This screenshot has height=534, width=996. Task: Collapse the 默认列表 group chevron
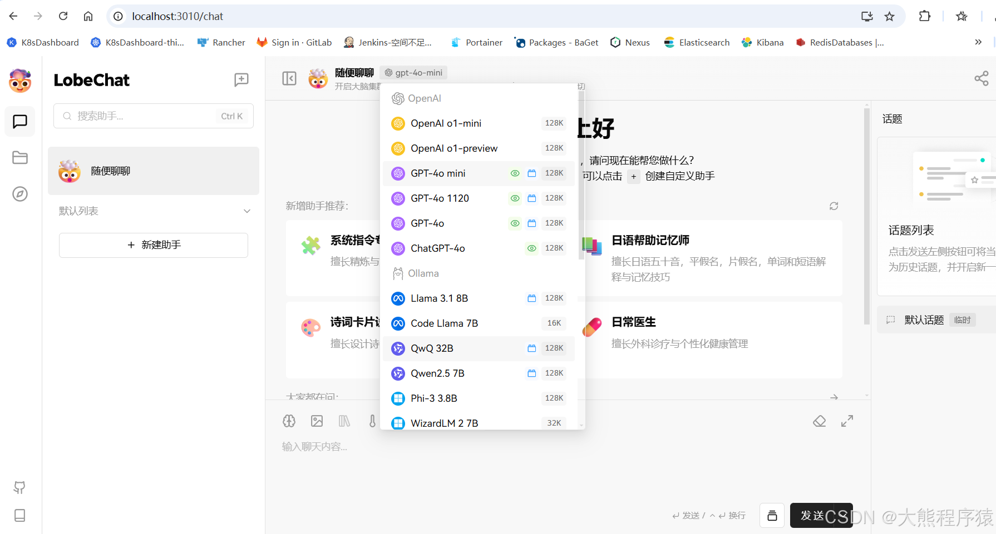247,211
